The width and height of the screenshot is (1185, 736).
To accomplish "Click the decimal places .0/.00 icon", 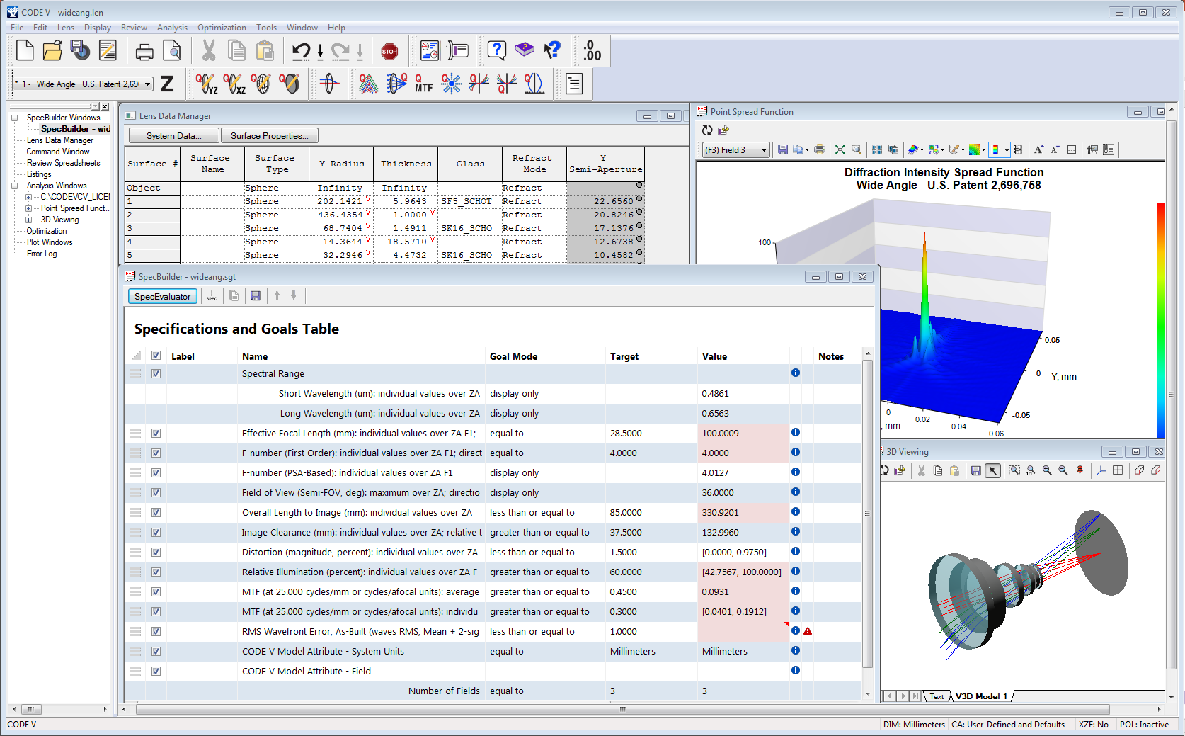I will [x=592, y=51].
